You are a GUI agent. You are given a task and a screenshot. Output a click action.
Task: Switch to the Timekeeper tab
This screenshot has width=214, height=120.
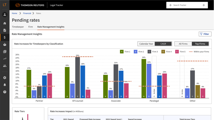18,27
